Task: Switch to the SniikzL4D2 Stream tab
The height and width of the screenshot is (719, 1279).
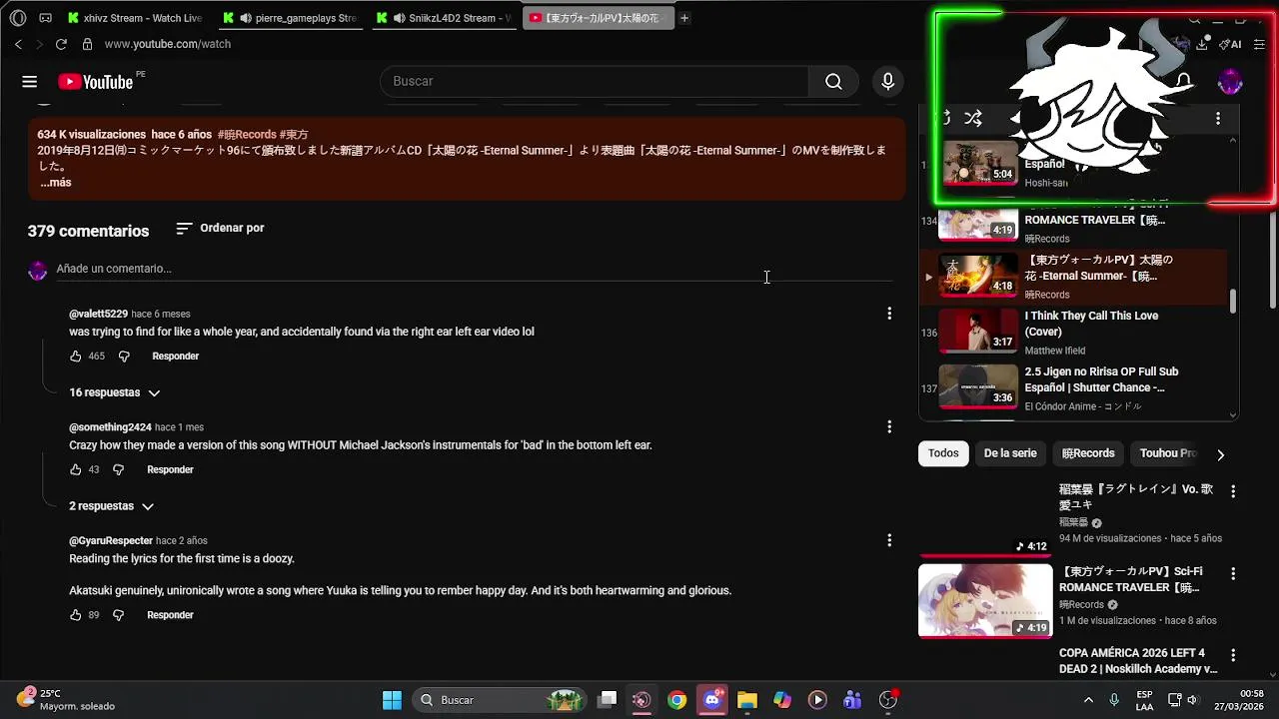Action: click(446, 18)
